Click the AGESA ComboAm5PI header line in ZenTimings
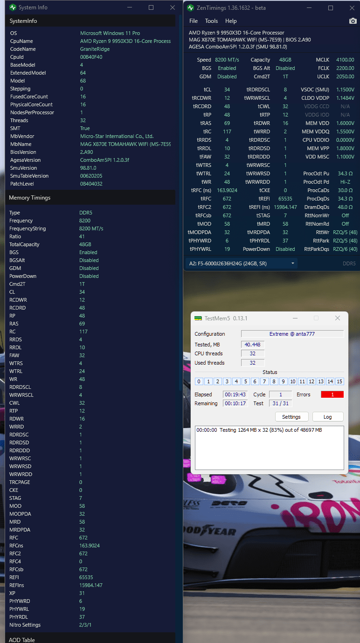The image size is (360, 643). click(x=238, y=47)
